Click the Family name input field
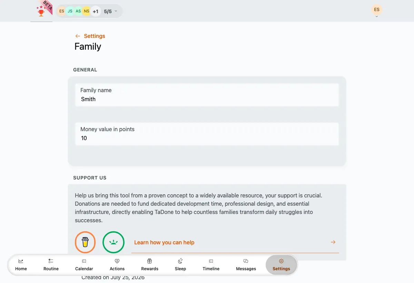 click(x=207, y=95)
